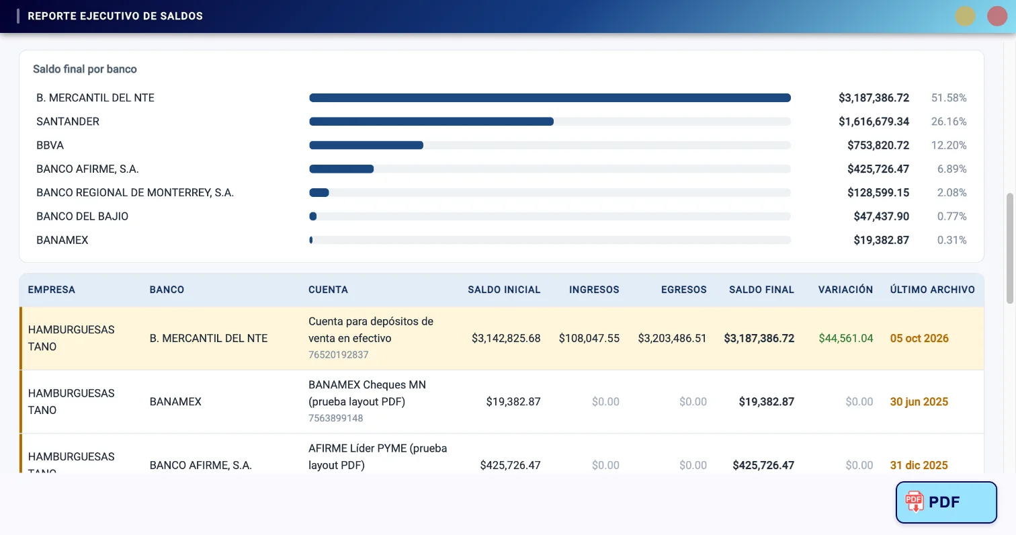
Task: Select BBVA in the bank balance chart
Action: click(x=50, y=145)
